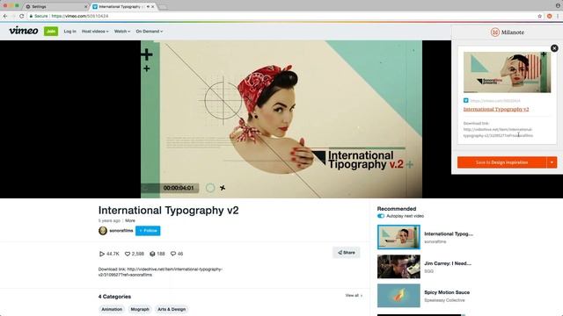
Task: Click the Milanote card preview thumbnail
Action: coord(507,72)
